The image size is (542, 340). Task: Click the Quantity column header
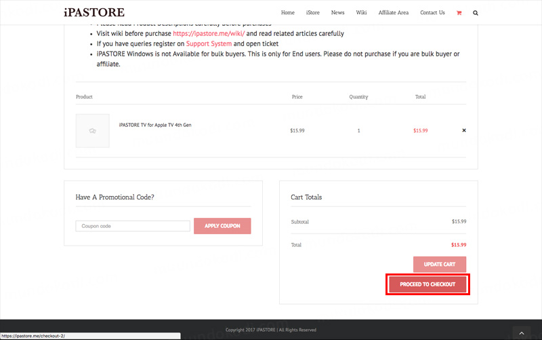click(358, 96)
